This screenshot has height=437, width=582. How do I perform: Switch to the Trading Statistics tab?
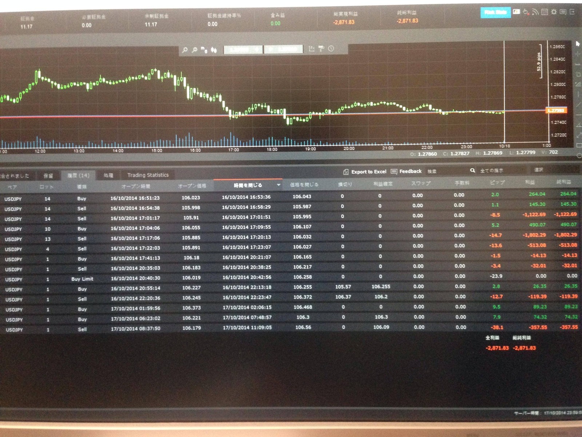coord(148,175)
